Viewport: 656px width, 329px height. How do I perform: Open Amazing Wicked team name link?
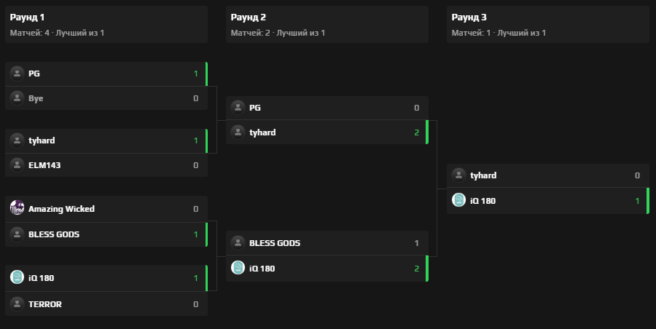click(61, 209)
